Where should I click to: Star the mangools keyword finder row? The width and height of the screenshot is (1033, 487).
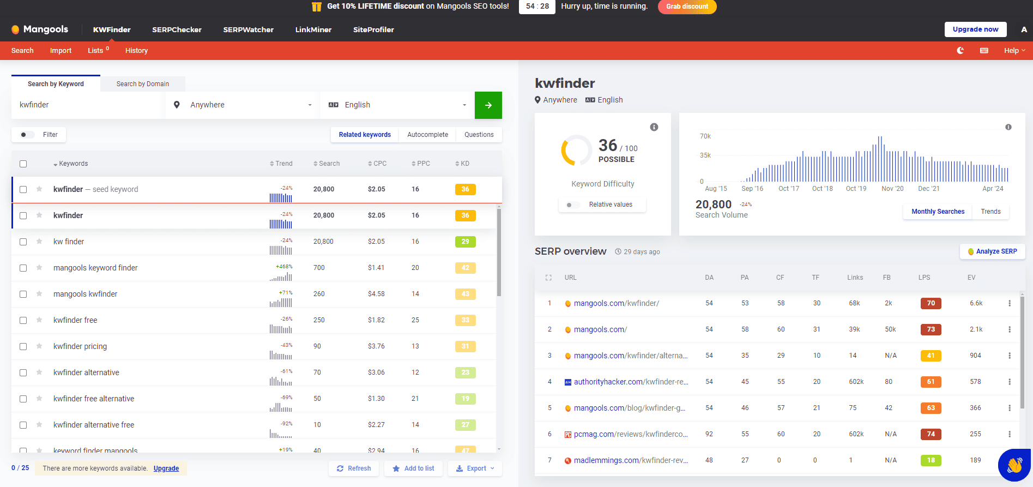pyautogui.click(x=39, y=268)
